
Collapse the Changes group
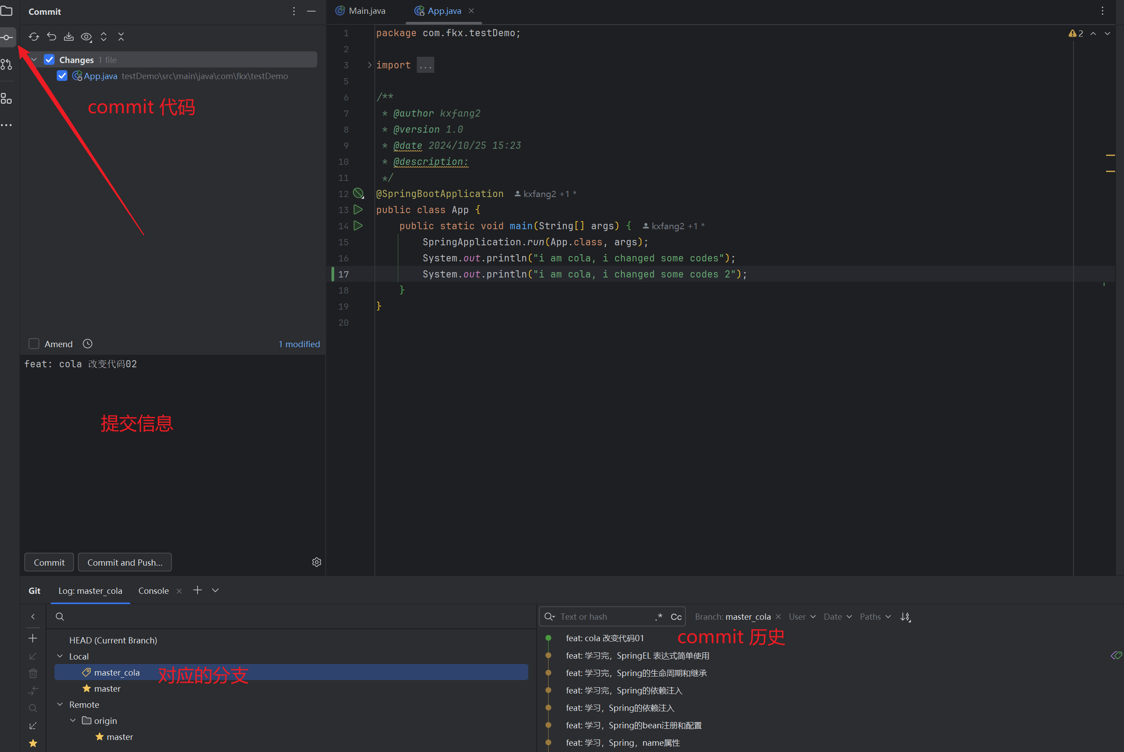click(x=34, y=59)
